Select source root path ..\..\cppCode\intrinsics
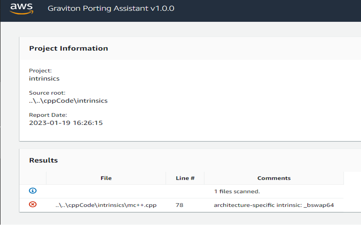This screenshot has width=361, height=225. 68,101
